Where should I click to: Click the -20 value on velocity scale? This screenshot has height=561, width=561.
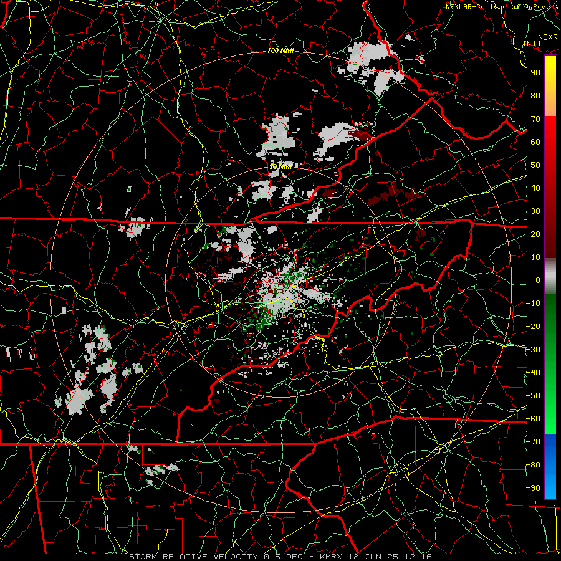click(x=533, y=327)
